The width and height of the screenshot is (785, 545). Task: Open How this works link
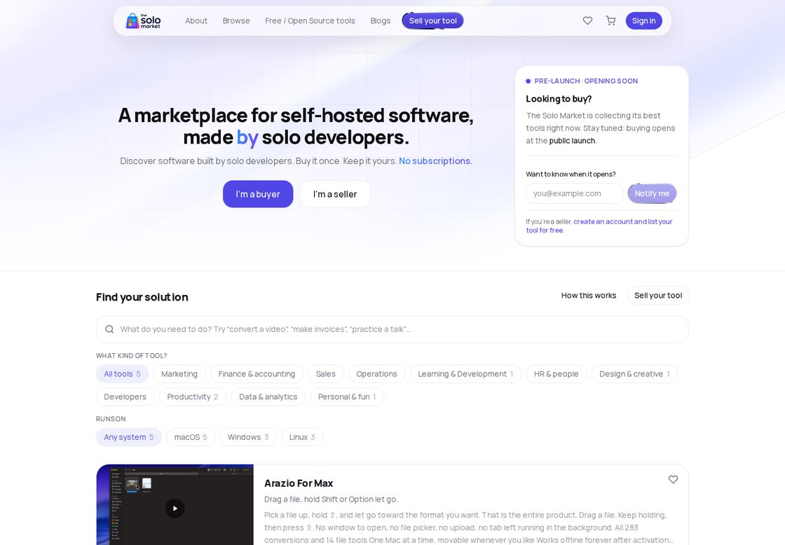pyautogui.click(x=589, y=296)
